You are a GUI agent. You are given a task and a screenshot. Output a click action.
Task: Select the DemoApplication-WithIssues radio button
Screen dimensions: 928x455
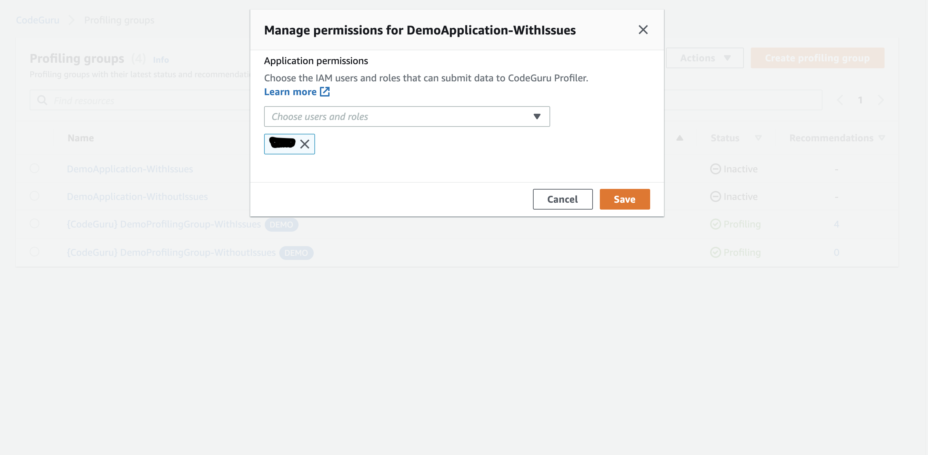[34, 168]
